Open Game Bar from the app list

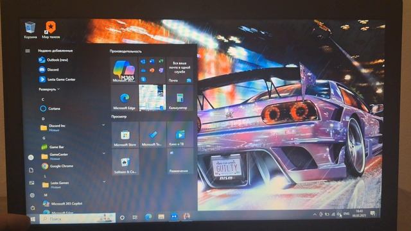(53, 147)
